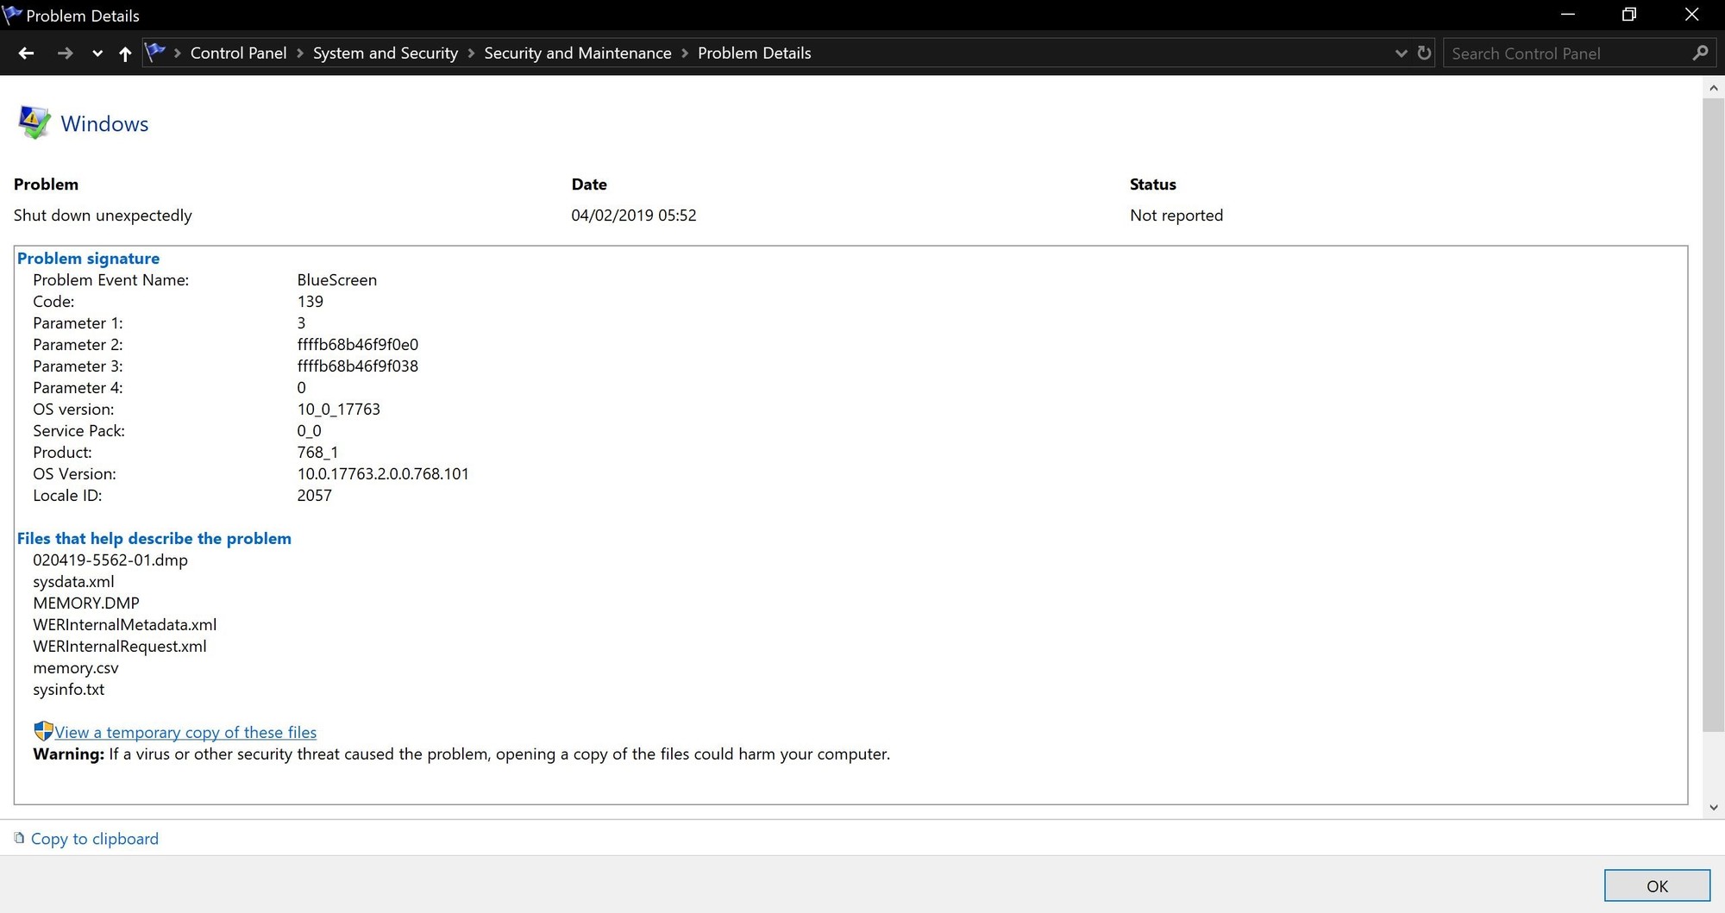Click the vertical scrollbar thumb
1725x913 pixels.
click(1713, 416)
